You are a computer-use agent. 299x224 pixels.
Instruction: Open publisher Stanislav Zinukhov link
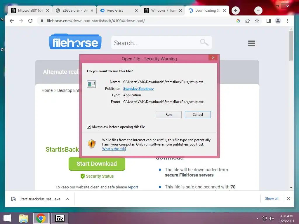click(138, 89)
